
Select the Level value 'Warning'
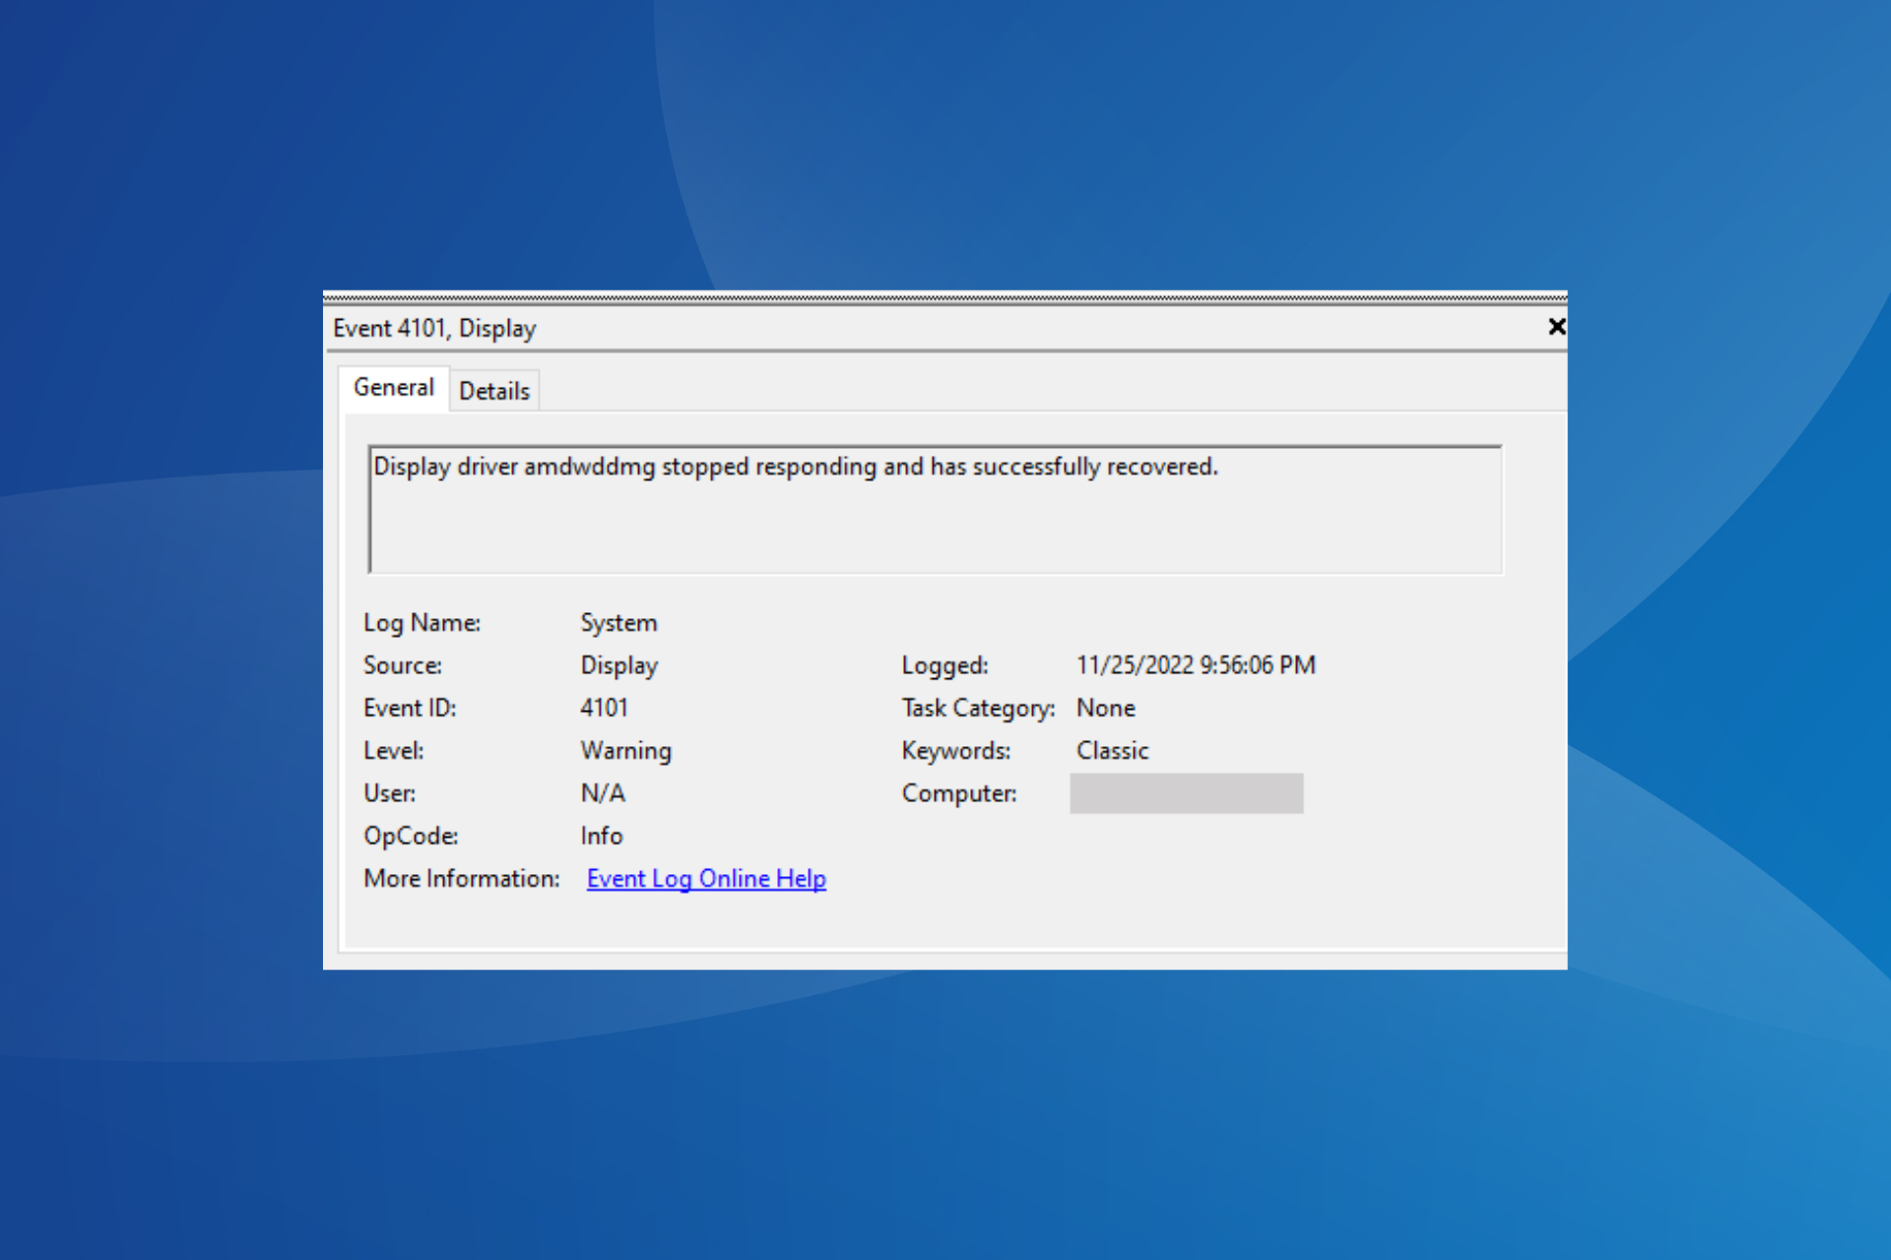coord(625,751)
